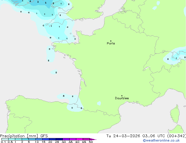186x143 pixels.
Task: Pick the 10–15 mm legend swatch
Action: coord(39,139)
